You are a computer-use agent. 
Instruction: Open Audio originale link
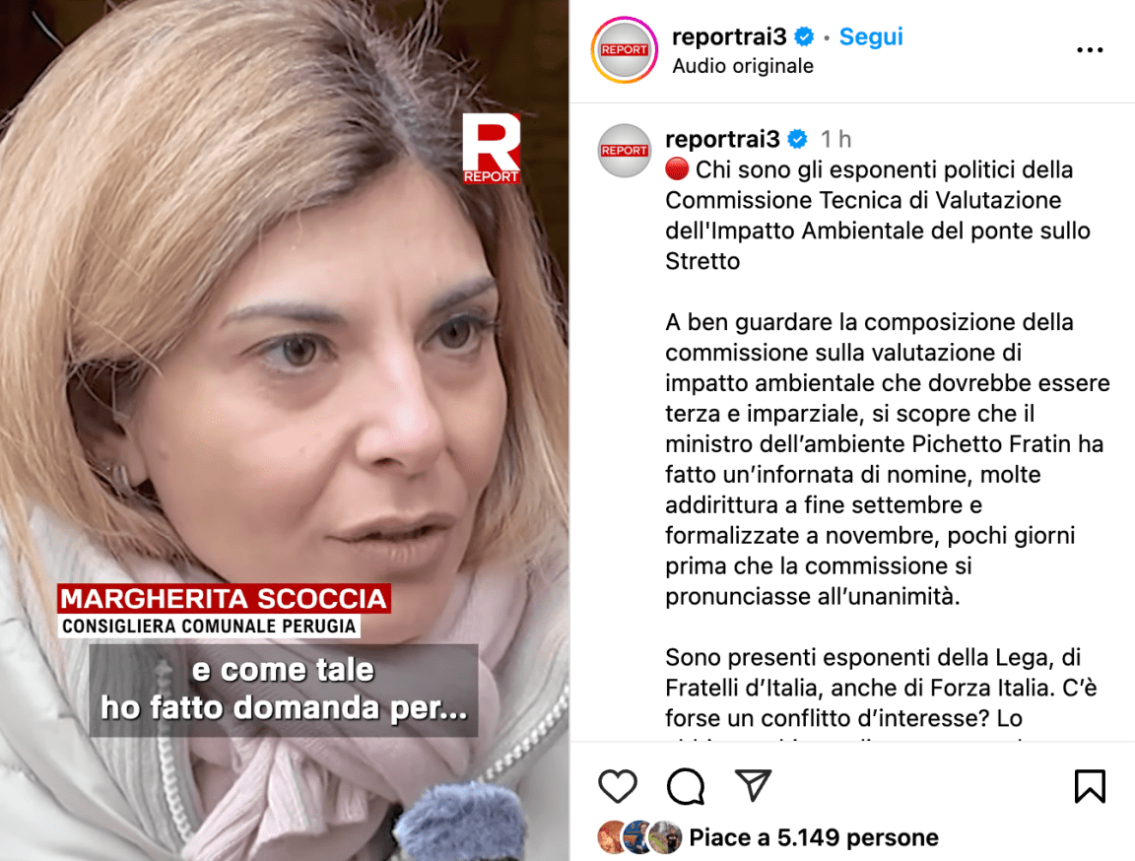click(x=743, y=66)
